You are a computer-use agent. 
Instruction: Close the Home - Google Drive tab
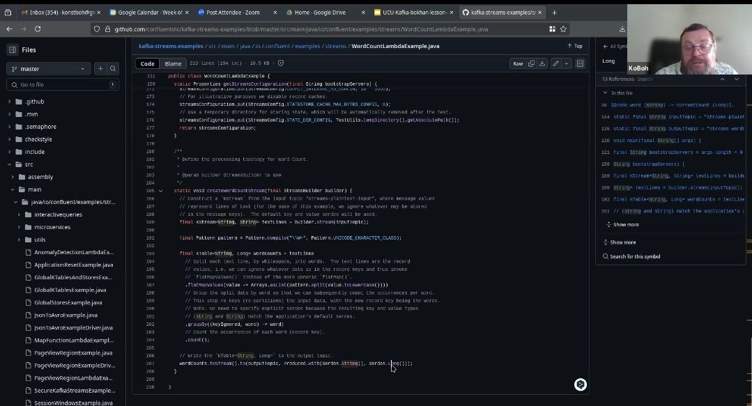pos(363,13)
